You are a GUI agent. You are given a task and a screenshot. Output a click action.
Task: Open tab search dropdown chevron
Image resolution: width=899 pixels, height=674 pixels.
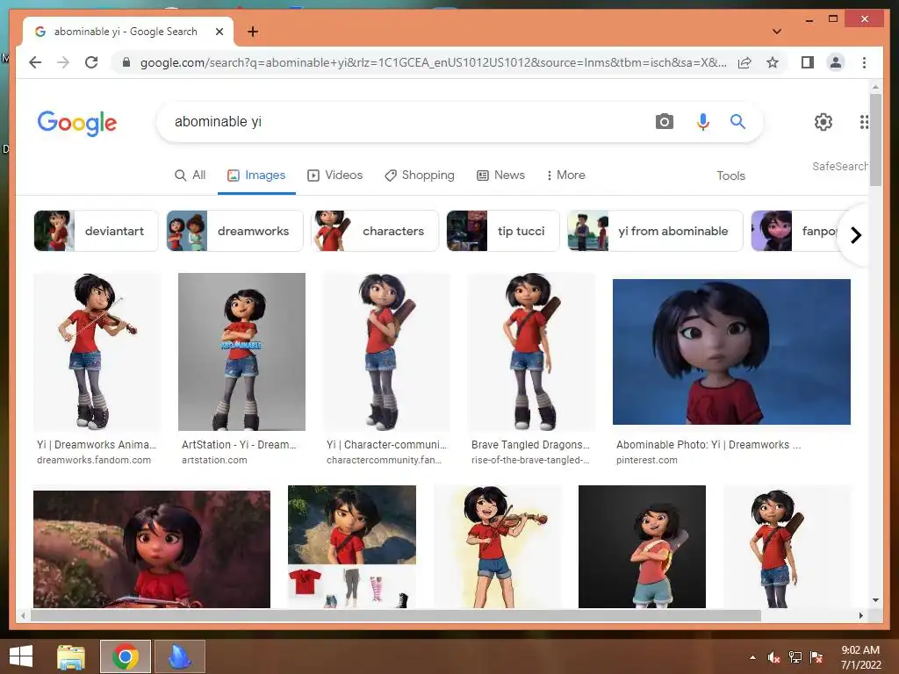777,32
